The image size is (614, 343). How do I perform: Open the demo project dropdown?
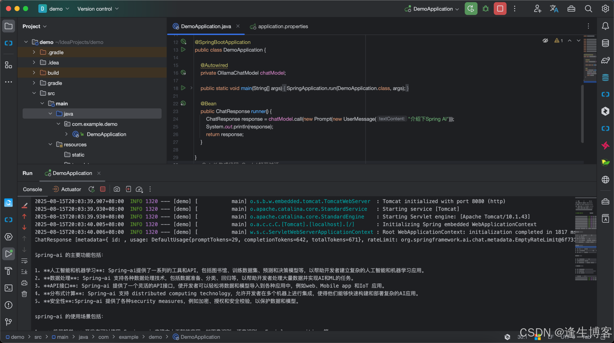click(54, 9)
